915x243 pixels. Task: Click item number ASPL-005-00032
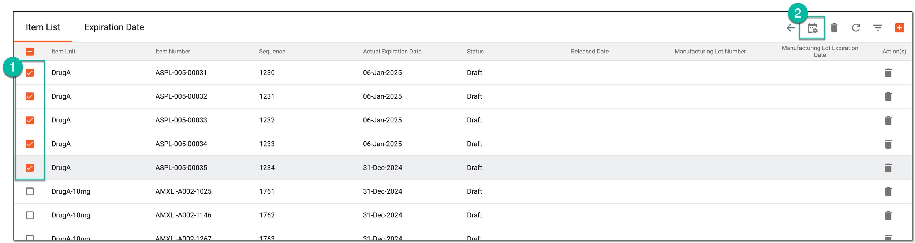[181, 96]
